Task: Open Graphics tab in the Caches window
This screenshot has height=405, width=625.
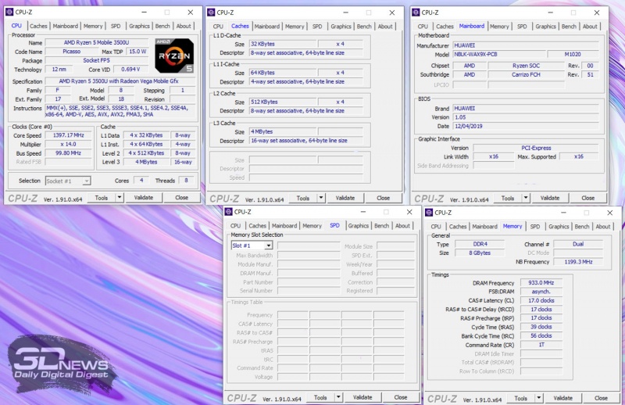Action: tap(341, 27)
